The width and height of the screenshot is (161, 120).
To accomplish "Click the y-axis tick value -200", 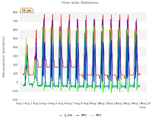I will 15,100.
